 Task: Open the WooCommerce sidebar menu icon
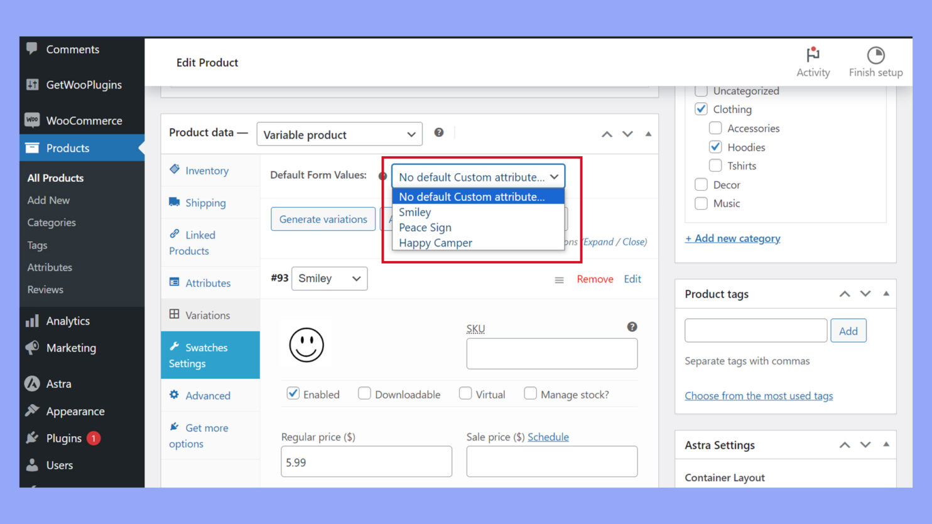[x=33, y=120]
